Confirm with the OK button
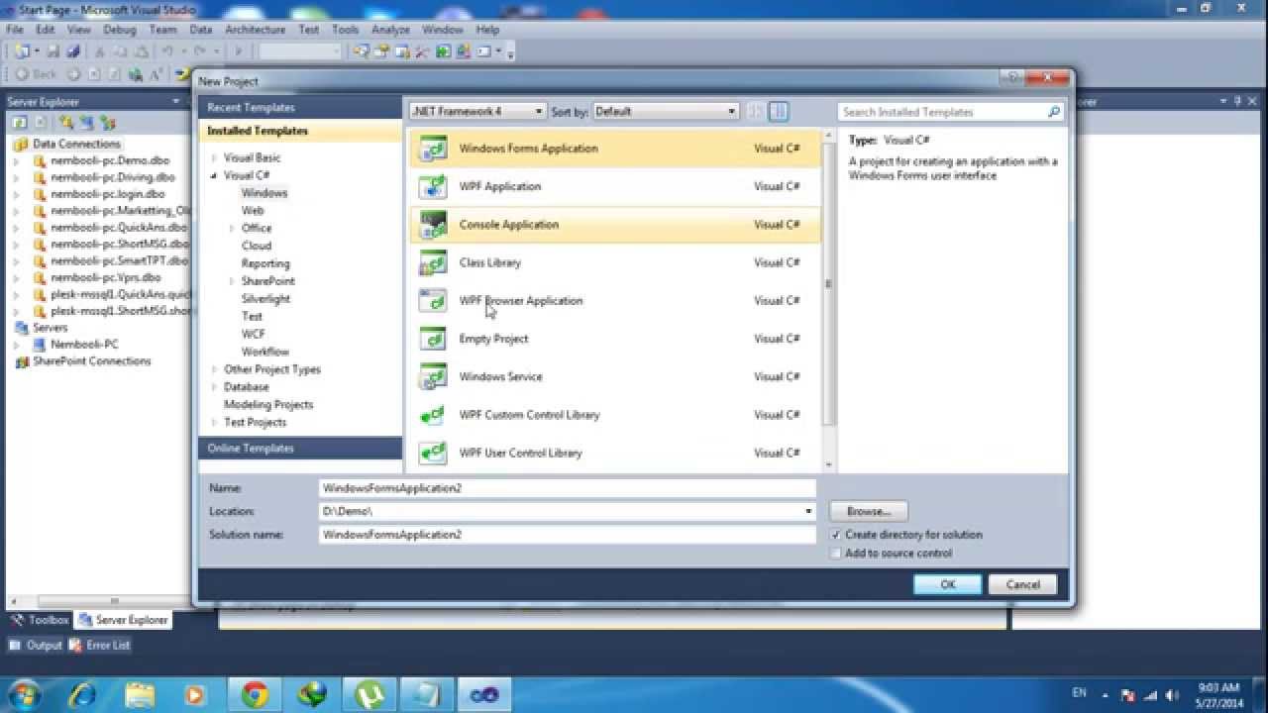1268x713 pixels. 947,584
